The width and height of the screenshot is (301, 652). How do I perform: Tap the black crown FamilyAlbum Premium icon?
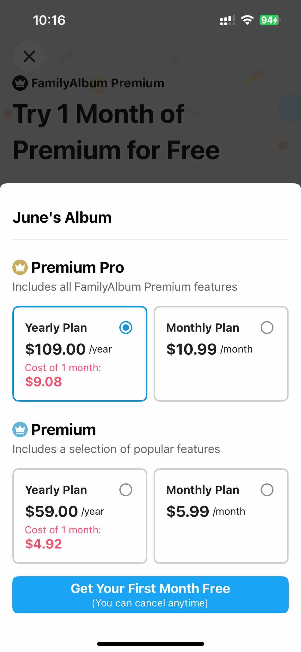[x=20, y=83]
